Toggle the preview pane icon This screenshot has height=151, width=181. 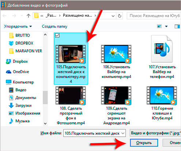[177, 26]
